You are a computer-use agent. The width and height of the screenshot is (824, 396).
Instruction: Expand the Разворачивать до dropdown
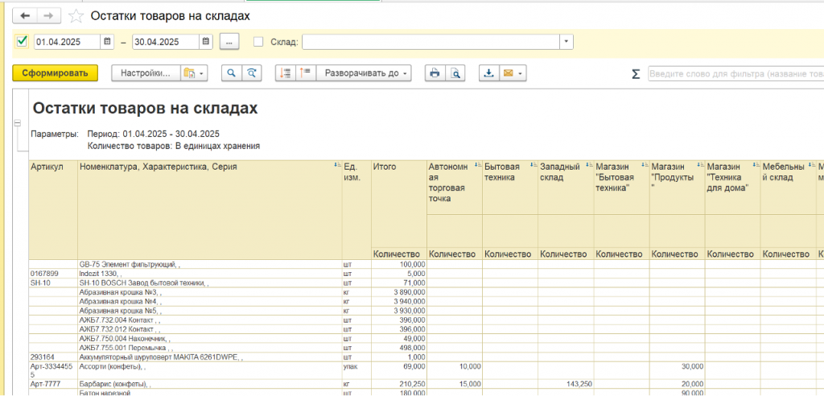[x=365, y=73]
